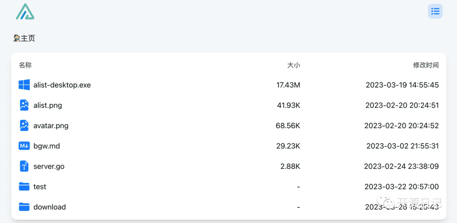Click the text file icon beside server.go
The height and width of the screenshot is (223, 457).
coord(24,166)
